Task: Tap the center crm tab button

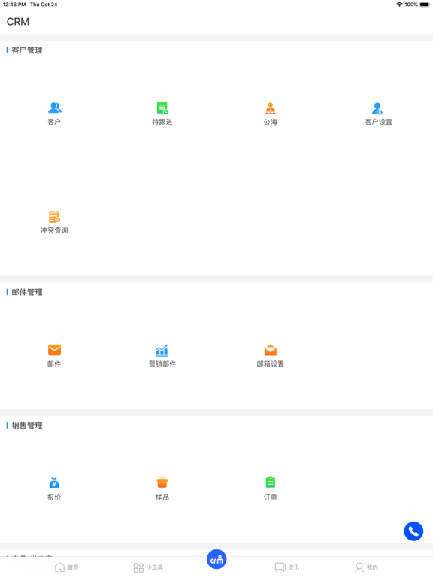Action: click(216, 559)
